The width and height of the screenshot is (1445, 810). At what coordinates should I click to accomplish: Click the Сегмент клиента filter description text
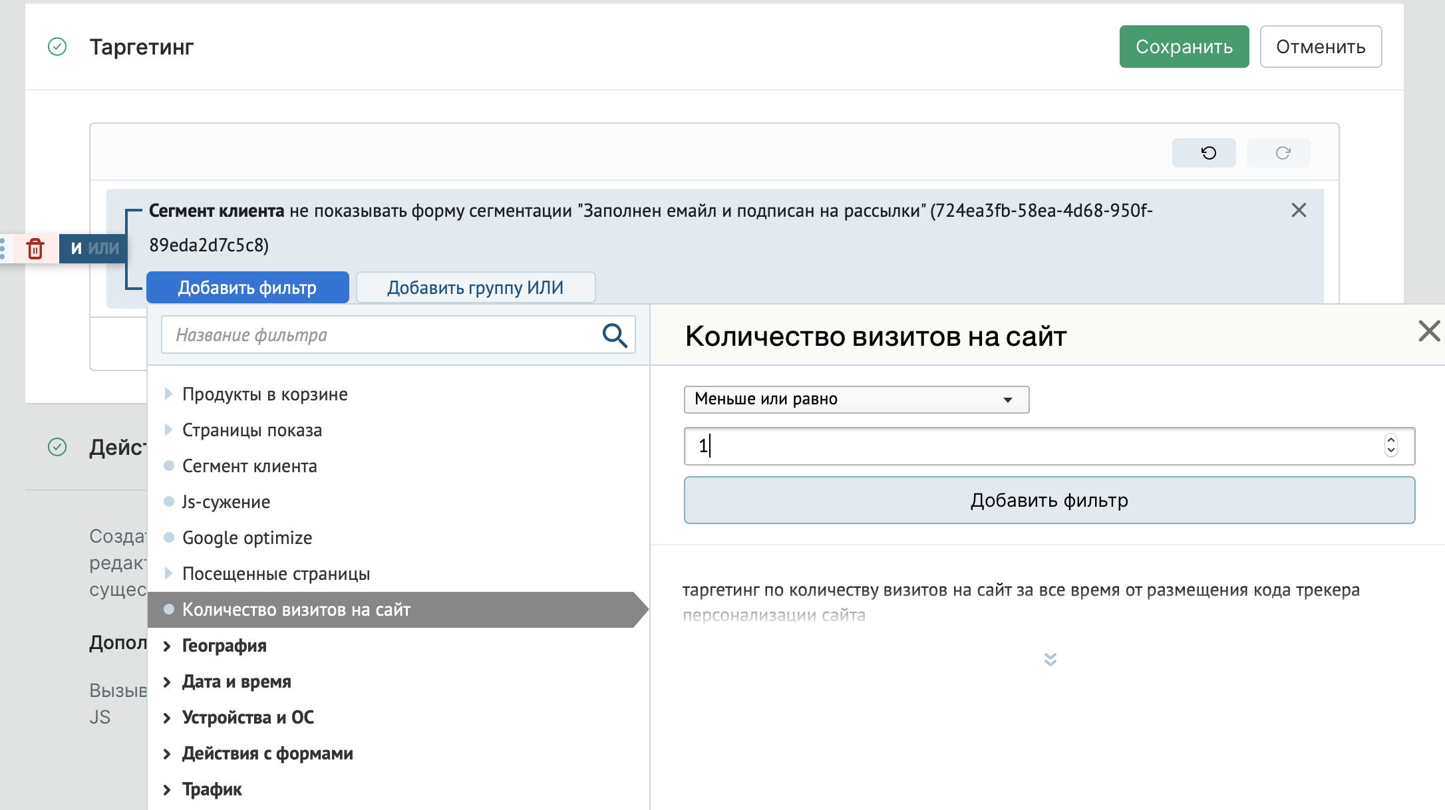[651, 228]
